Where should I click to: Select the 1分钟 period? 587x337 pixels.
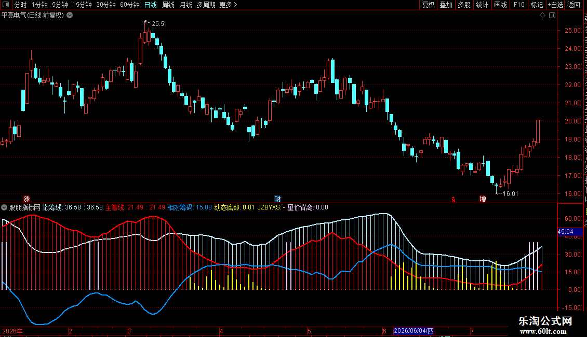(x=39, y=5)
